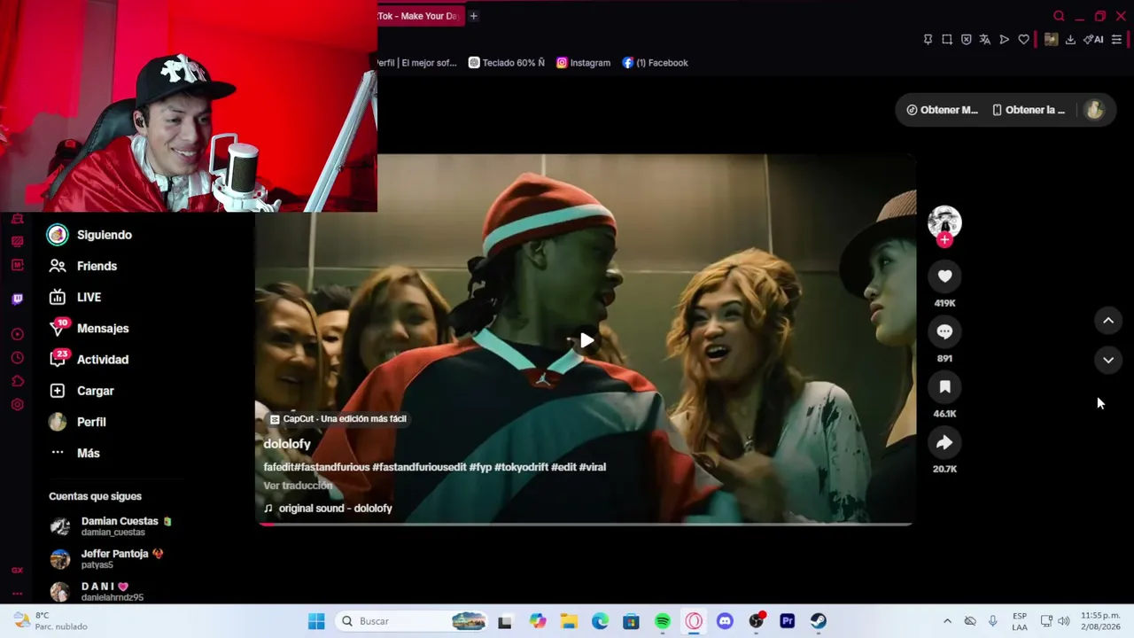Open the GX icon in the sidebar
This screenshot has height=638, width=1134.
[17, 571]
